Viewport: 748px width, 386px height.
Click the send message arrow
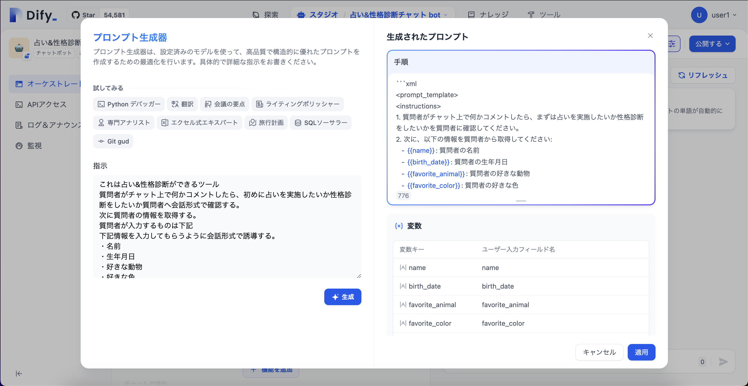(x=723, y=362)
